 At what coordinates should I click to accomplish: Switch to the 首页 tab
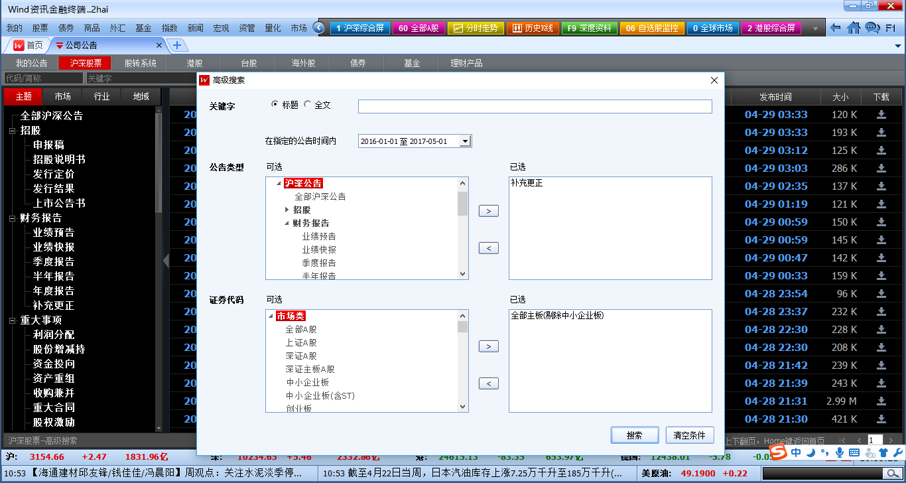coord(29,45)
